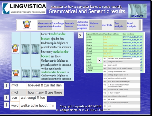Select the ldsb segment row
The image size is (152, 116).
coord(94,65)
